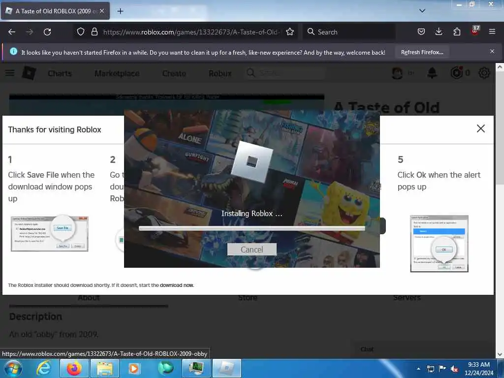Open Roblox side navigation hamburger menu
504x378 pixels.
coord(10,73)
